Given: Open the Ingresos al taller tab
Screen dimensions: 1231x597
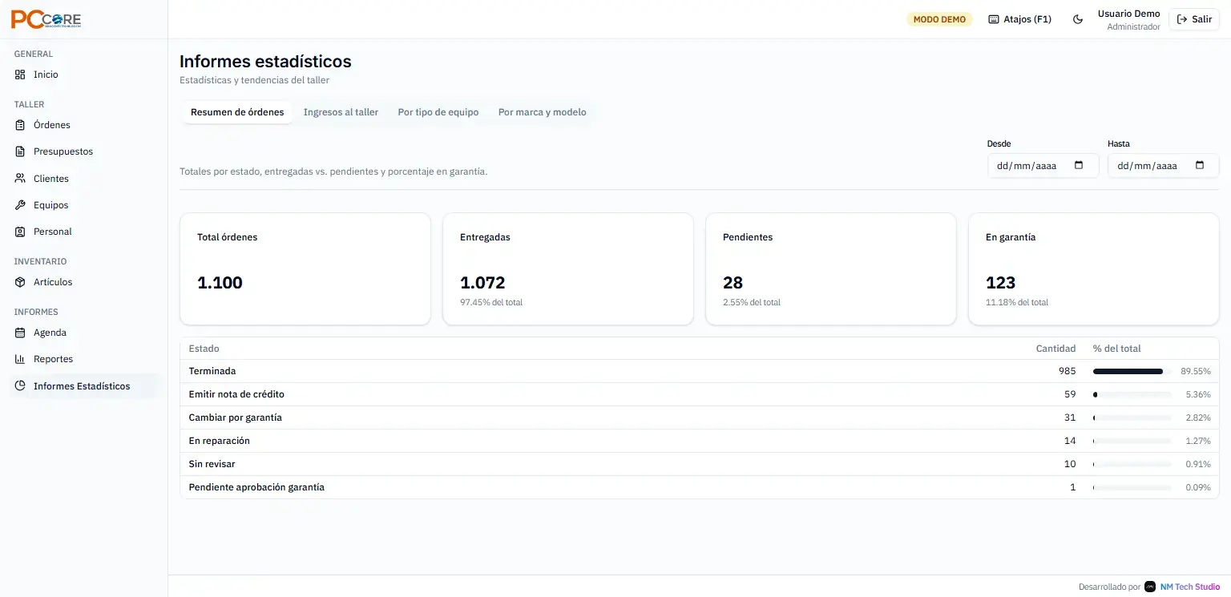Looking at the screenshot, I should point(341,112).
